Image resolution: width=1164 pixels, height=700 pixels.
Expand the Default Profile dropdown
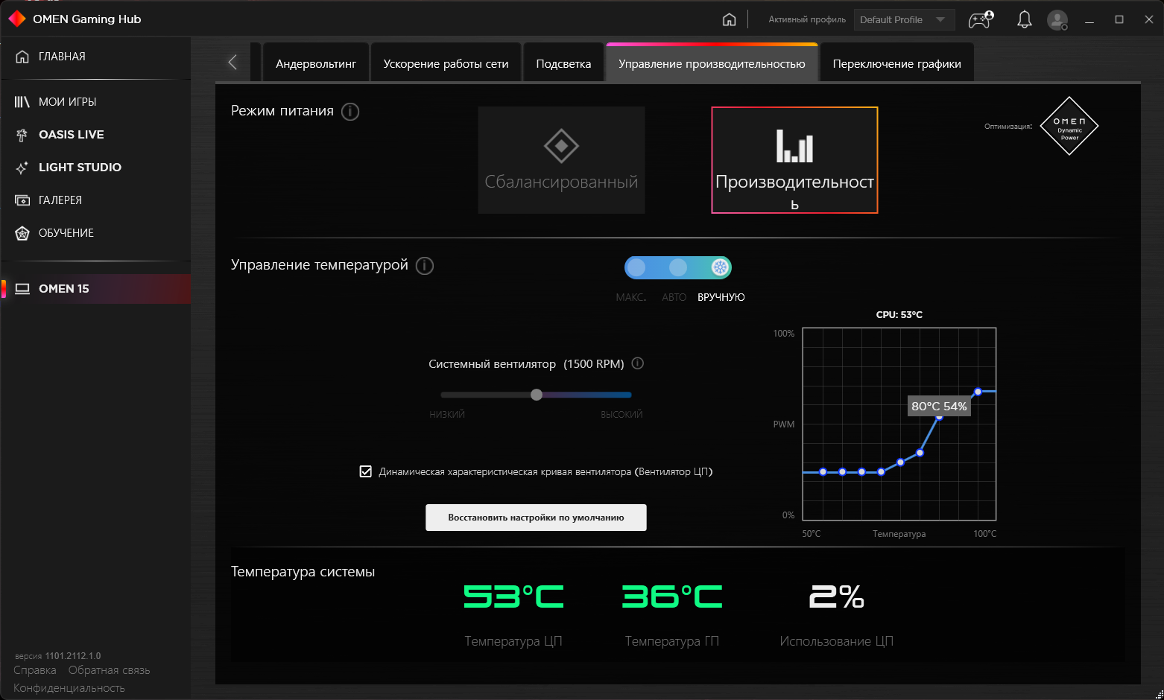click(905, 20)
